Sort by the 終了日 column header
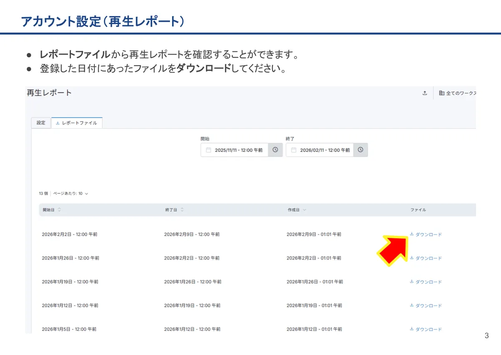The width and height of the screenshot is (501, 355). [175, 210]
